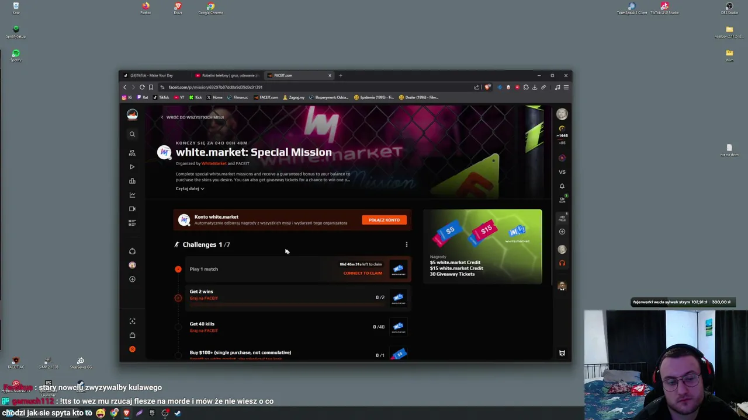The height and width of the screenshot is (420, 748).
Task: Open the line graph stats sidebar icon
Action: (132, 195)
